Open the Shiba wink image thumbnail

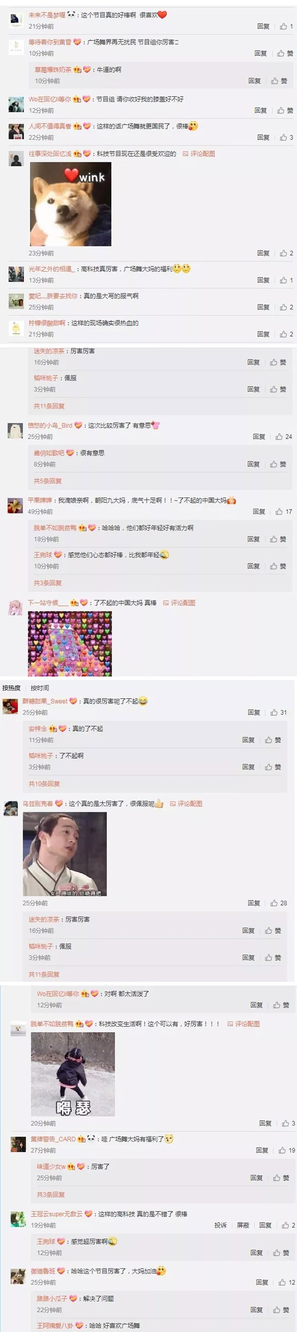pyautogui.click(x=71, y=204)
